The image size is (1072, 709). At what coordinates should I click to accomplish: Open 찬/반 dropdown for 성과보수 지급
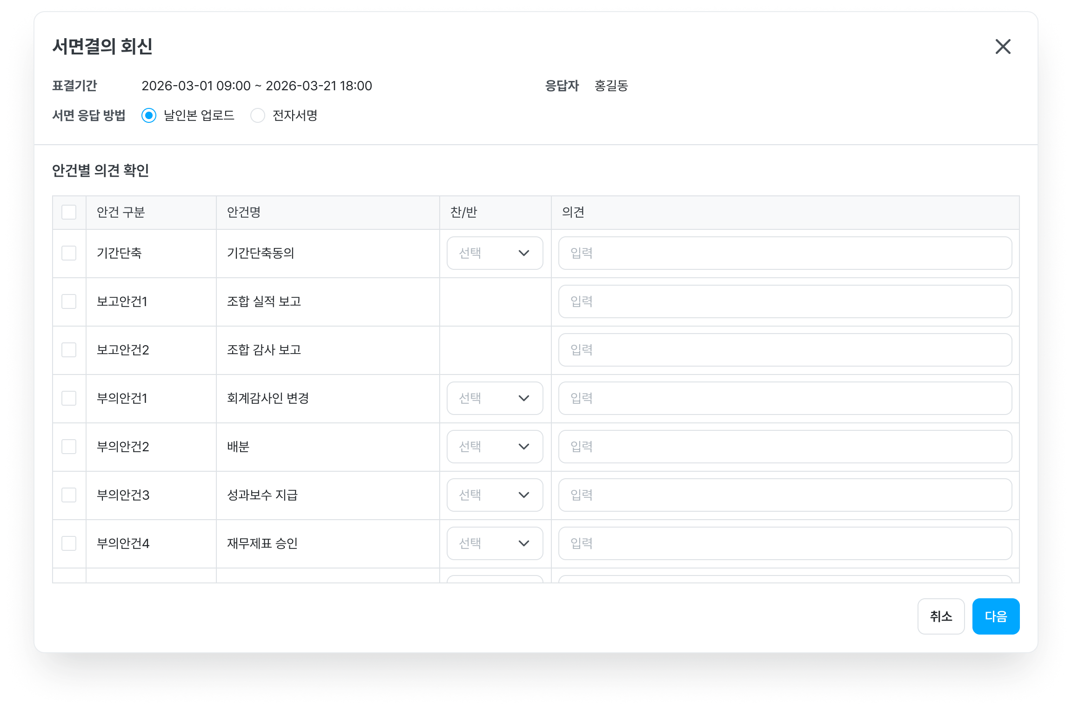point(495,495)
